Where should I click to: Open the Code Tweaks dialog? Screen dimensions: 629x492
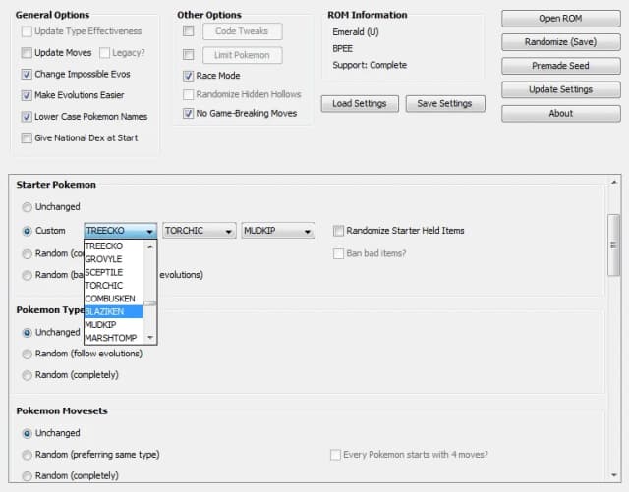pyautogui.click(x=243, y=31)
